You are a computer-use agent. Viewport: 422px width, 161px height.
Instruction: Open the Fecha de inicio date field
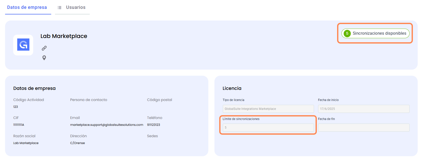[x=363, y=109]
